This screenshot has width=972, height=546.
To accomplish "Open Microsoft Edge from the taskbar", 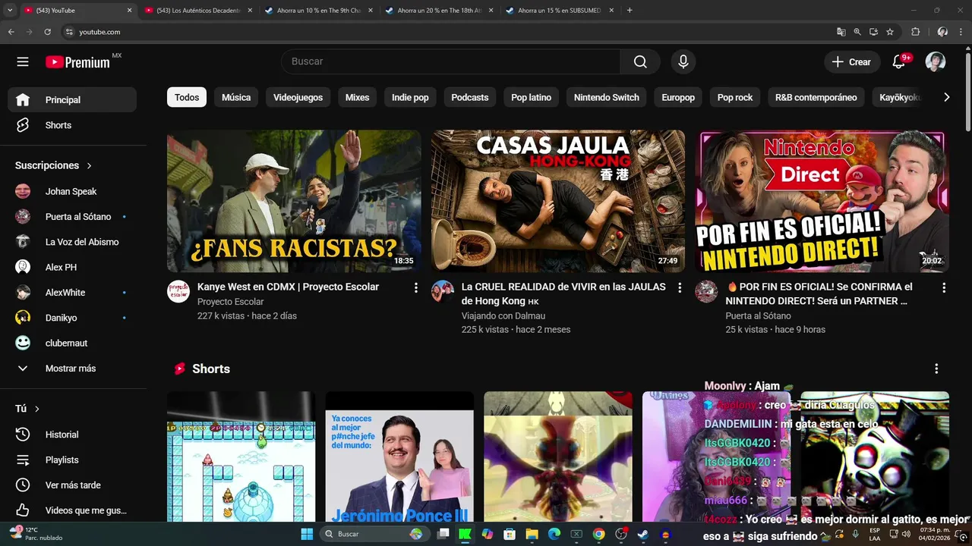I will [x=554, y=534].
